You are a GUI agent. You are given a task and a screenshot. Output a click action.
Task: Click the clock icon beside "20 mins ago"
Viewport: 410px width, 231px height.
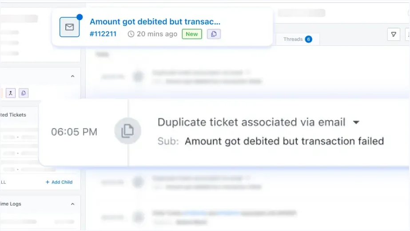coord(131,34)
